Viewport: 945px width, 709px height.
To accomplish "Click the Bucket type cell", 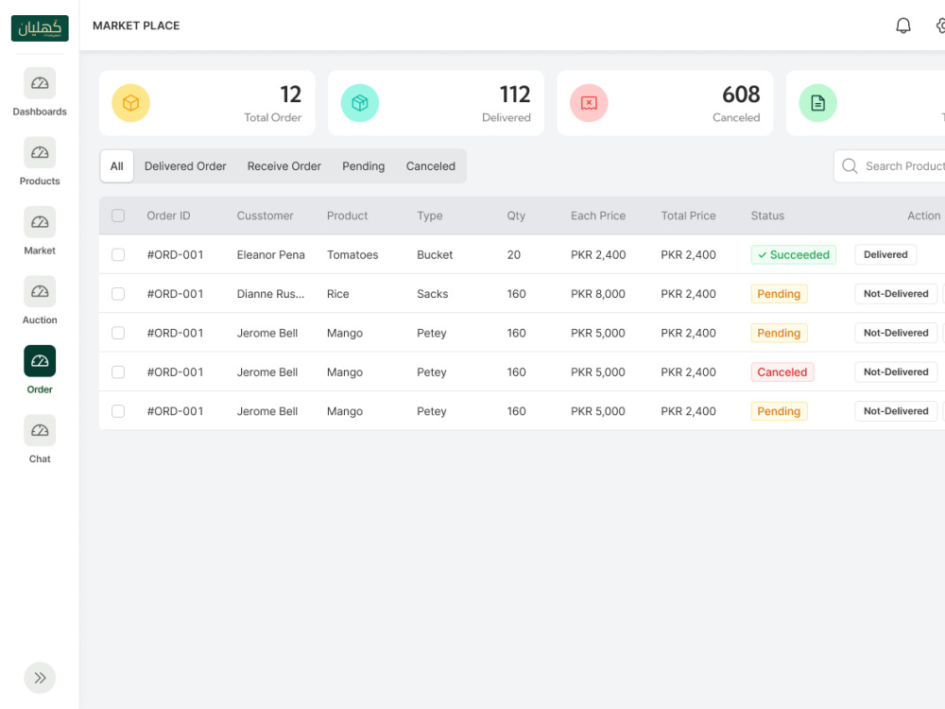I will tap(435, 254).
